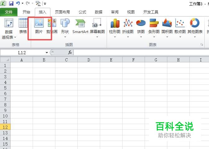
Task: Insert 剪贴画 clip art
Action: click(52, 26)
